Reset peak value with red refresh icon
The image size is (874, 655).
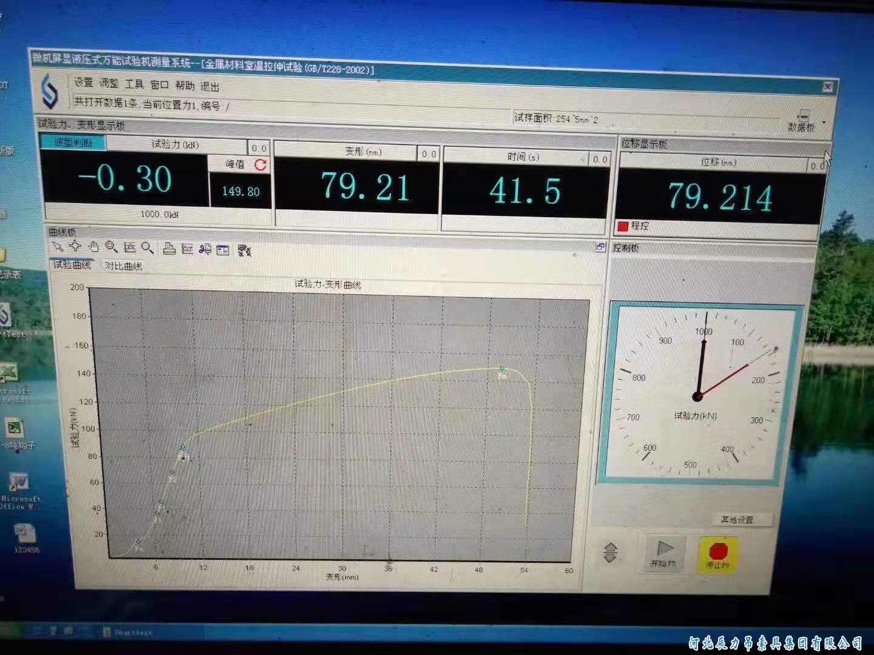coord(260,164)
